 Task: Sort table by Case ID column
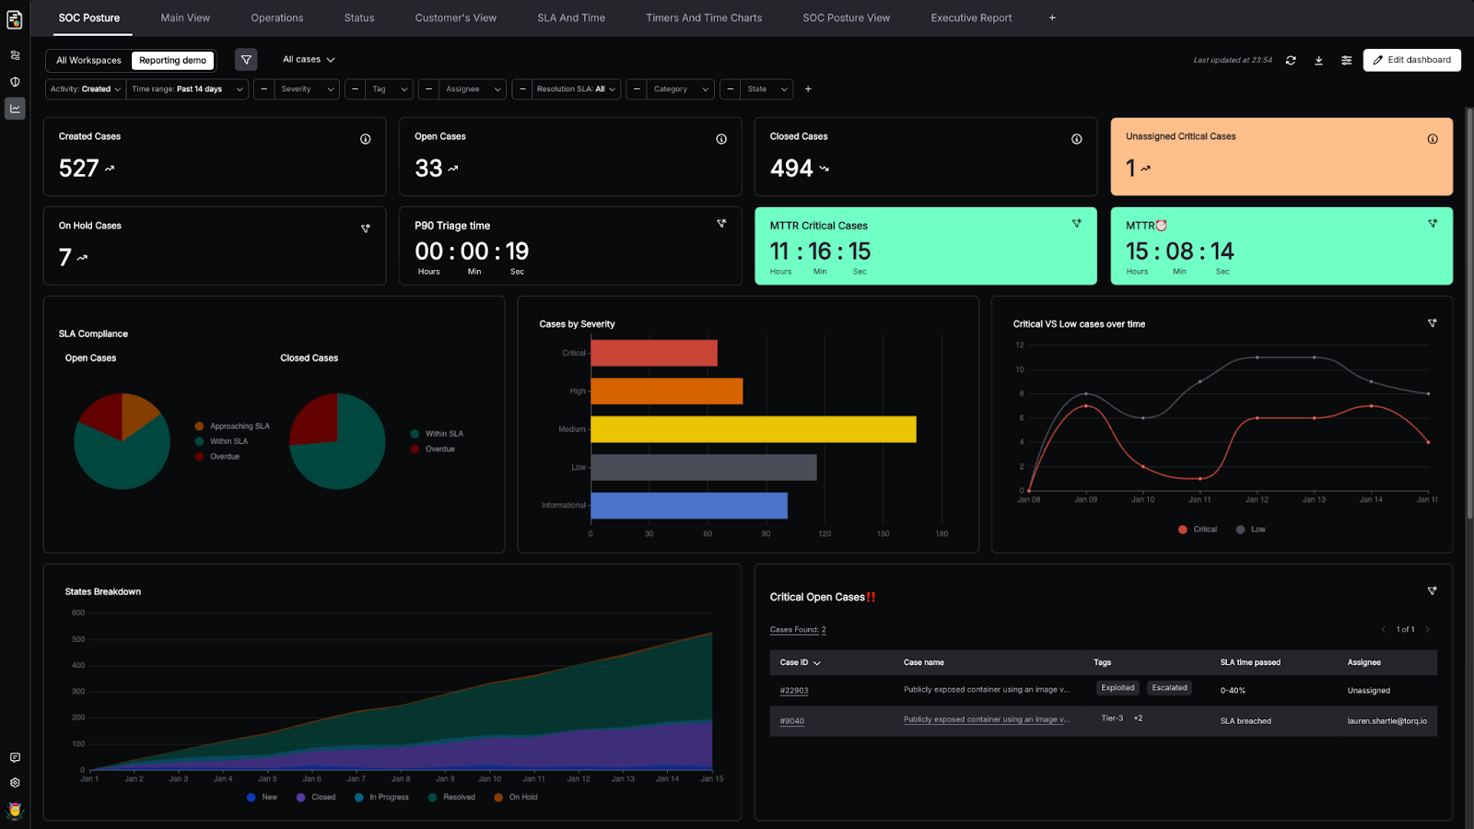click(x=800, y=662)
